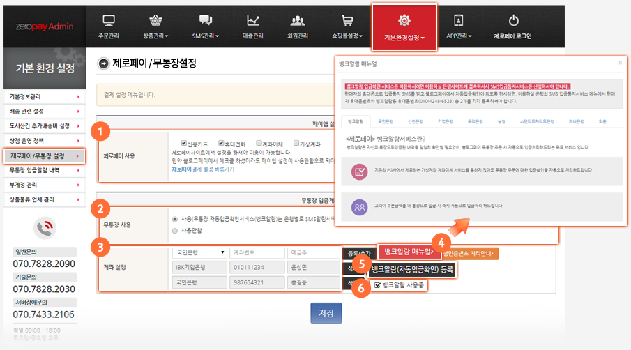Open 주문관리 monitor icon in top nav
The image size is (631, 350).
pyautogui.click(x=109, y=20)
